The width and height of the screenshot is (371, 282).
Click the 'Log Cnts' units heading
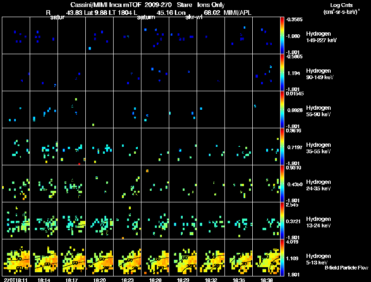(341, 5)
